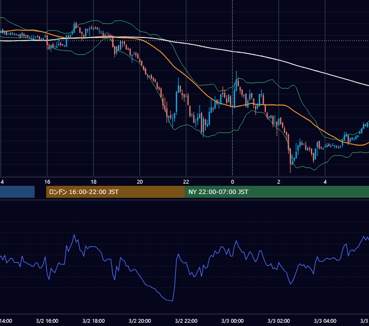Click the 20 hour label on price chart axis
The image size is (369, 326).
click(x=140, y=182)
